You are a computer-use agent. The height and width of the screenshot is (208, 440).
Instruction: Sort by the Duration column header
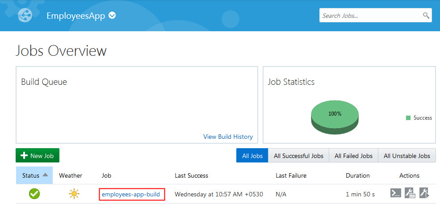[358, 175]
